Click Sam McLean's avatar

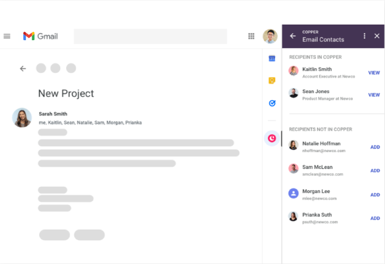coord(294,168)
